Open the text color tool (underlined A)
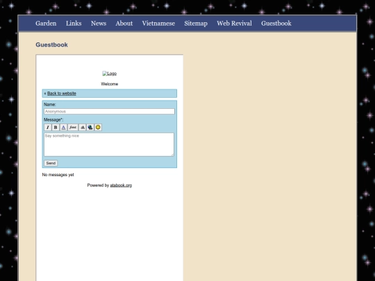The width and height of the screenshot is (375, 281). click(x=63, y=128)
